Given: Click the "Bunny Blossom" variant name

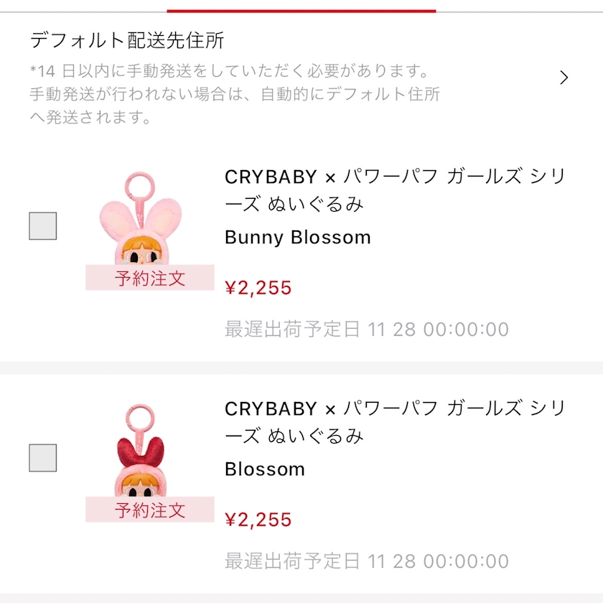Looking at the screenshot, I should (298, 238).
